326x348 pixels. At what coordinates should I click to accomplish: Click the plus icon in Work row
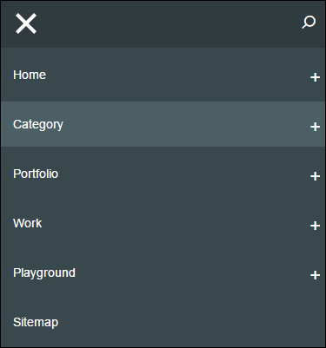pos(315,226)
